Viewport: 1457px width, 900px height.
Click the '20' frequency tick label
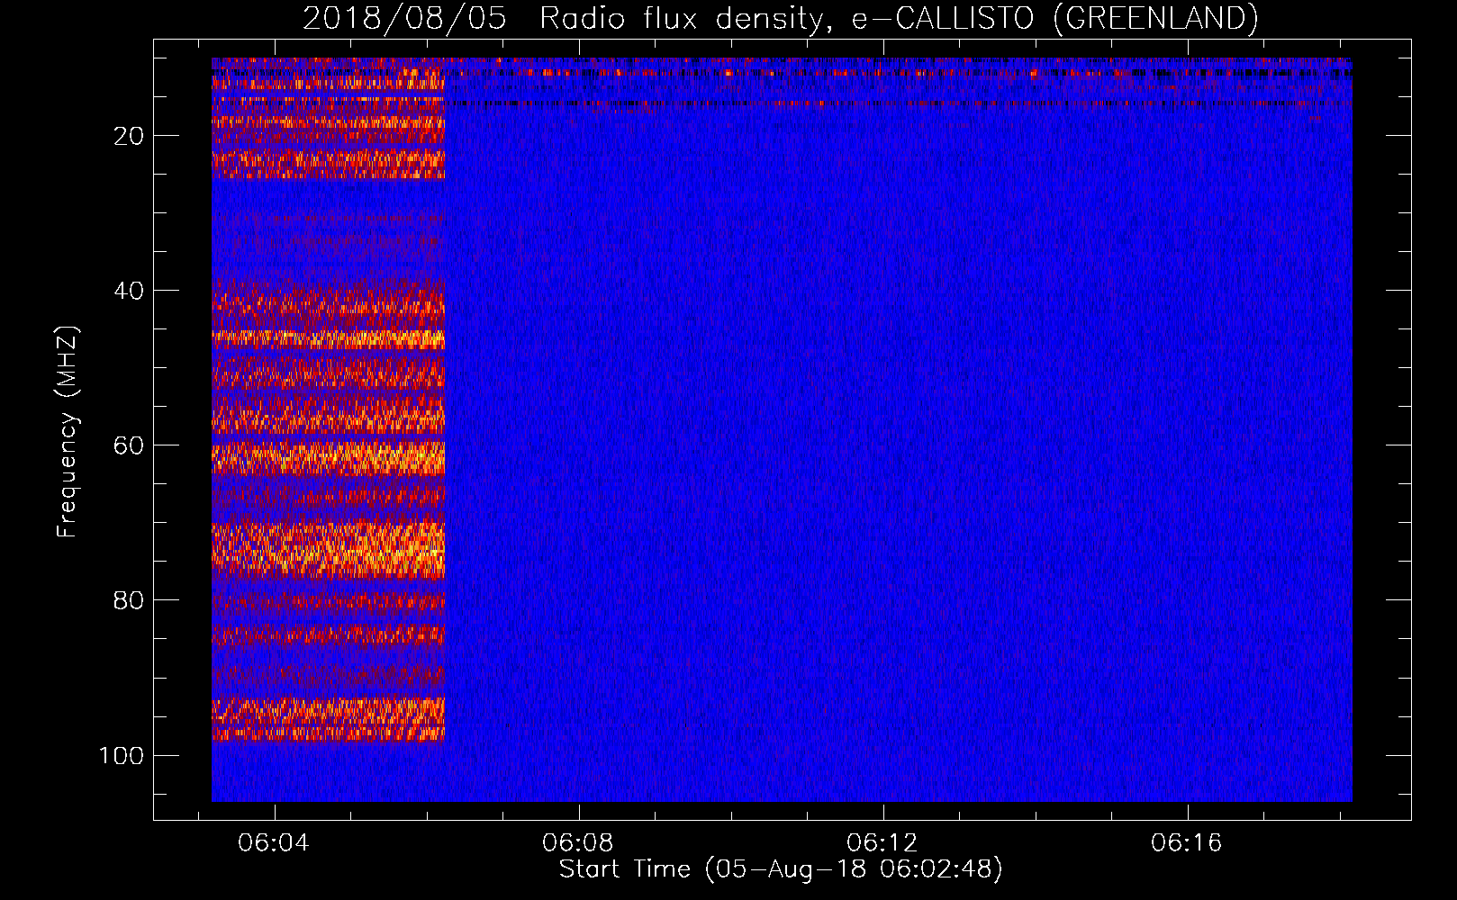click(x=129, y=136)
